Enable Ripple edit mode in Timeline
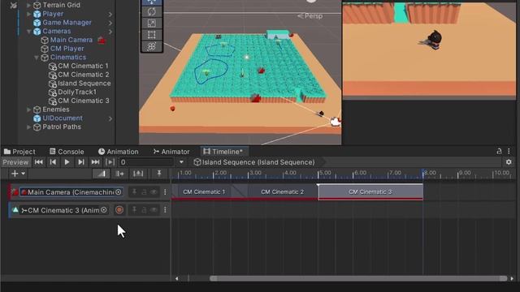 (119, 174)
